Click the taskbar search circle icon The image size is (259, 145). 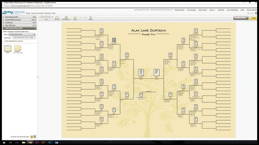pos(10,143)
